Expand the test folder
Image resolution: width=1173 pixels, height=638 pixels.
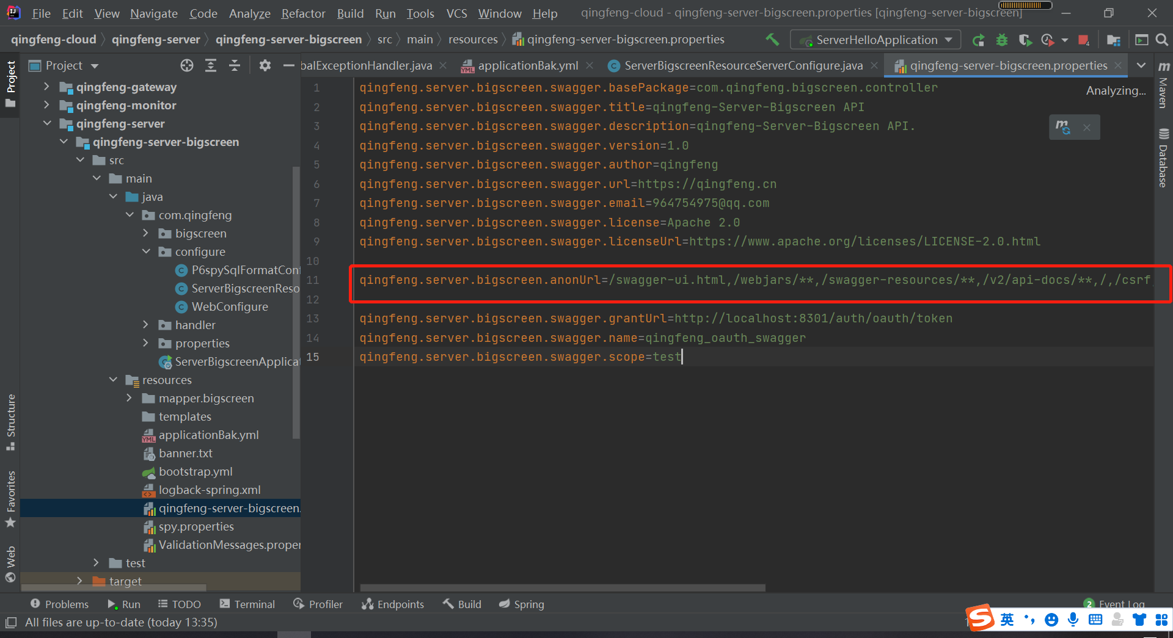tap(96, 564)
